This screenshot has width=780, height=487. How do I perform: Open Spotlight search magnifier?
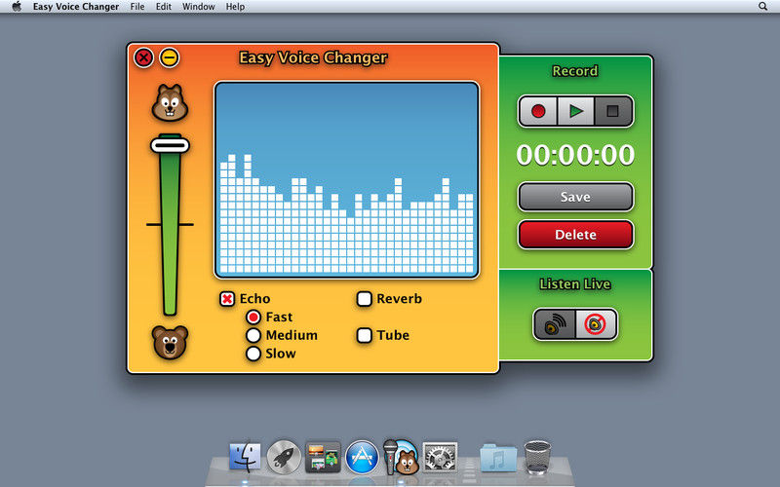point(762,7)
